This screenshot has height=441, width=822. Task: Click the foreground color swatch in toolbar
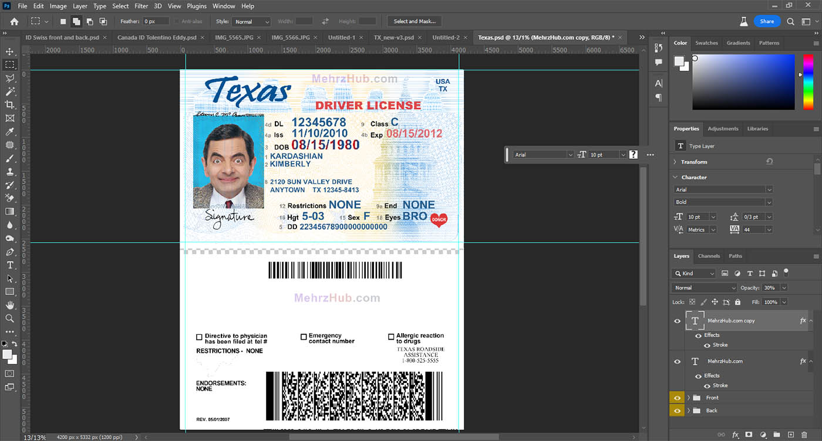(x=7, y=354)
